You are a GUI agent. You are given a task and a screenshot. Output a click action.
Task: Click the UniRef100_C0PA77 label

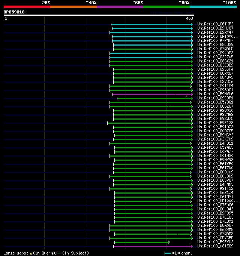click(215, 151)
